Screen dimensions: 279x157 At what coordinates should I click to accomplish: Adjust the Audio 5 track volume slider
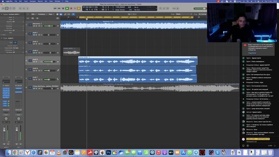49,61
